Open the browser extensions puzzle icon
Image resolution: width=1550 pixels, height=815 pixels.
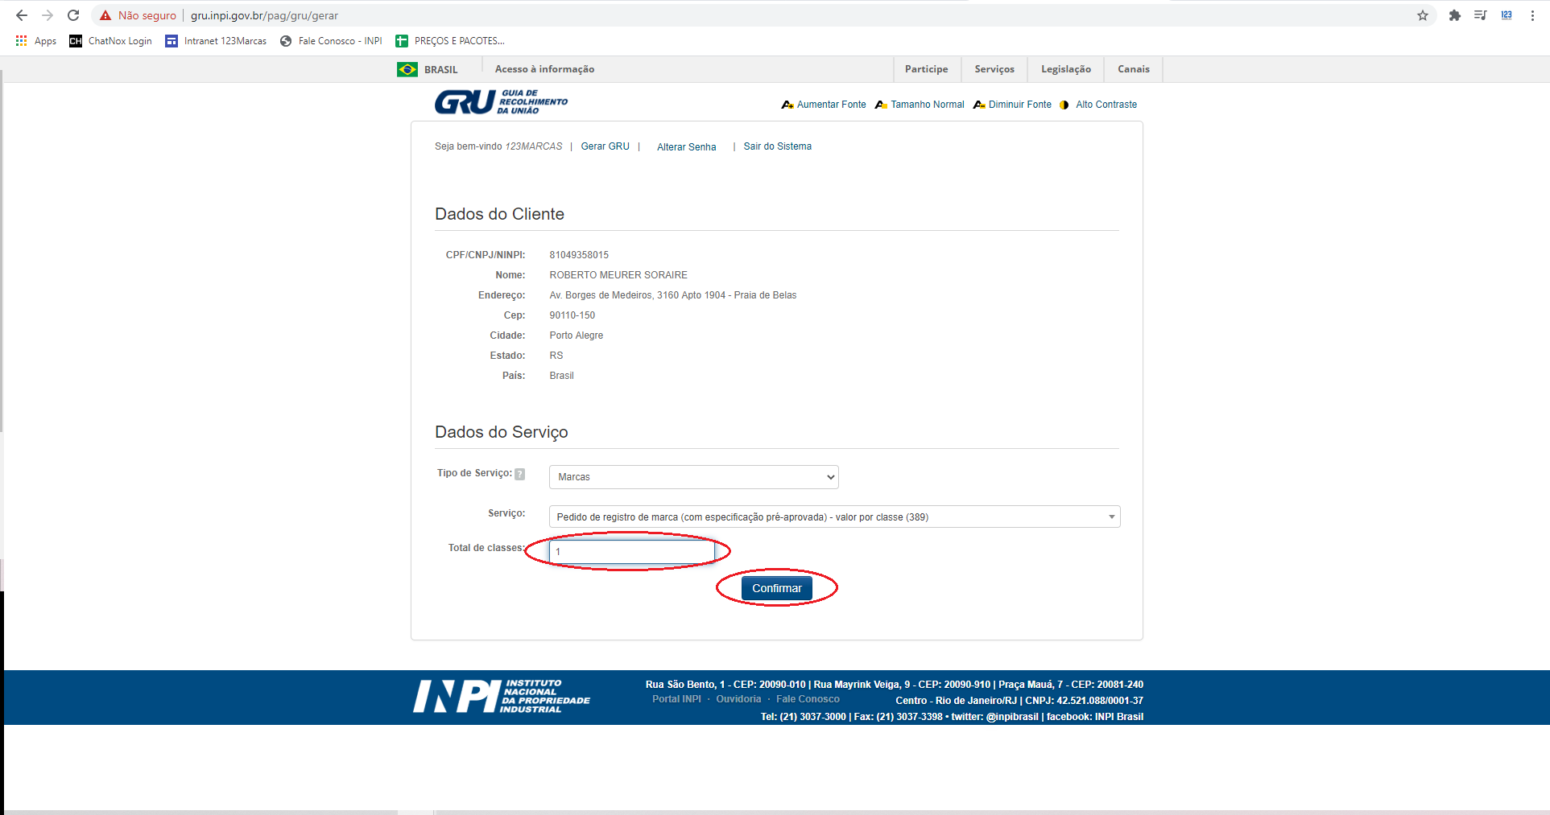[x=1454, y=14]
